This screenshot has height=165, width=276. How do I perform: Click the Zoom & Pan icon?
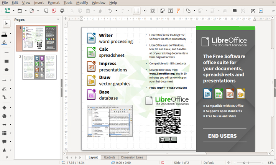[x=153, y=11]
